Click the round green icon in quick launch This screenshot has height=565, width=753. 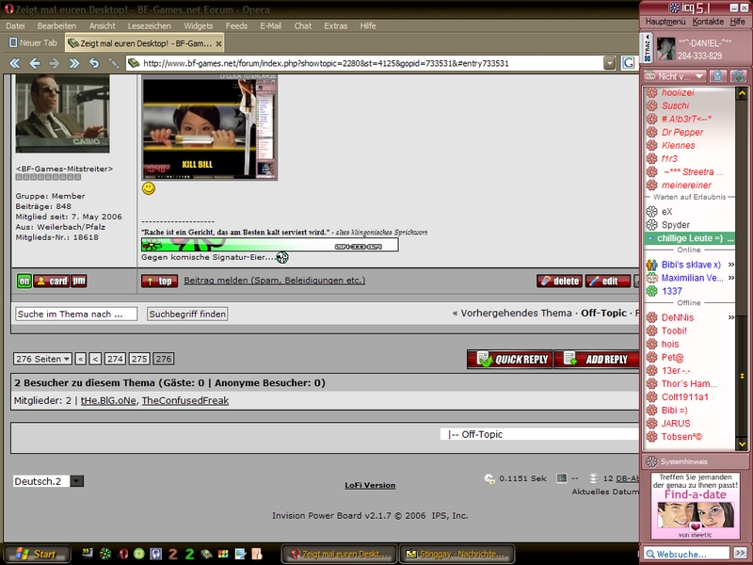click(138, 554)
